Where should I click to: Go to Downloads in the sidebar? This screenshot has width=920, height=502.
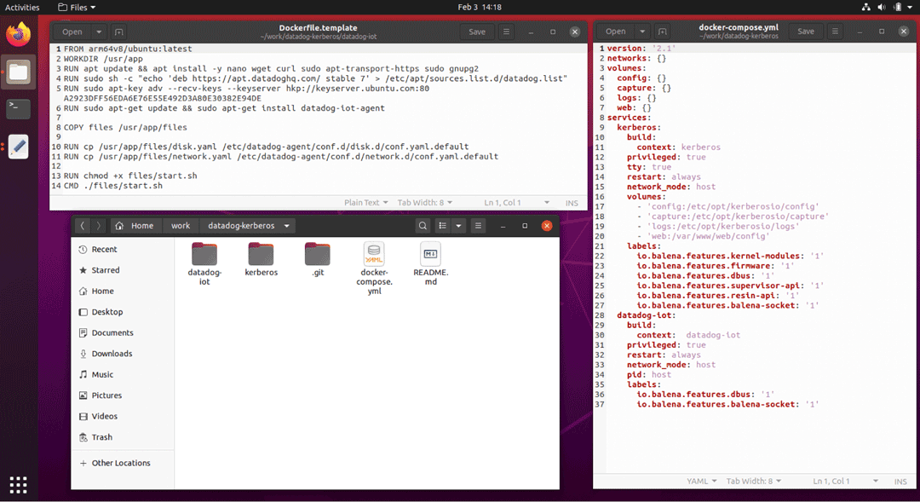[x=112, y=353]
